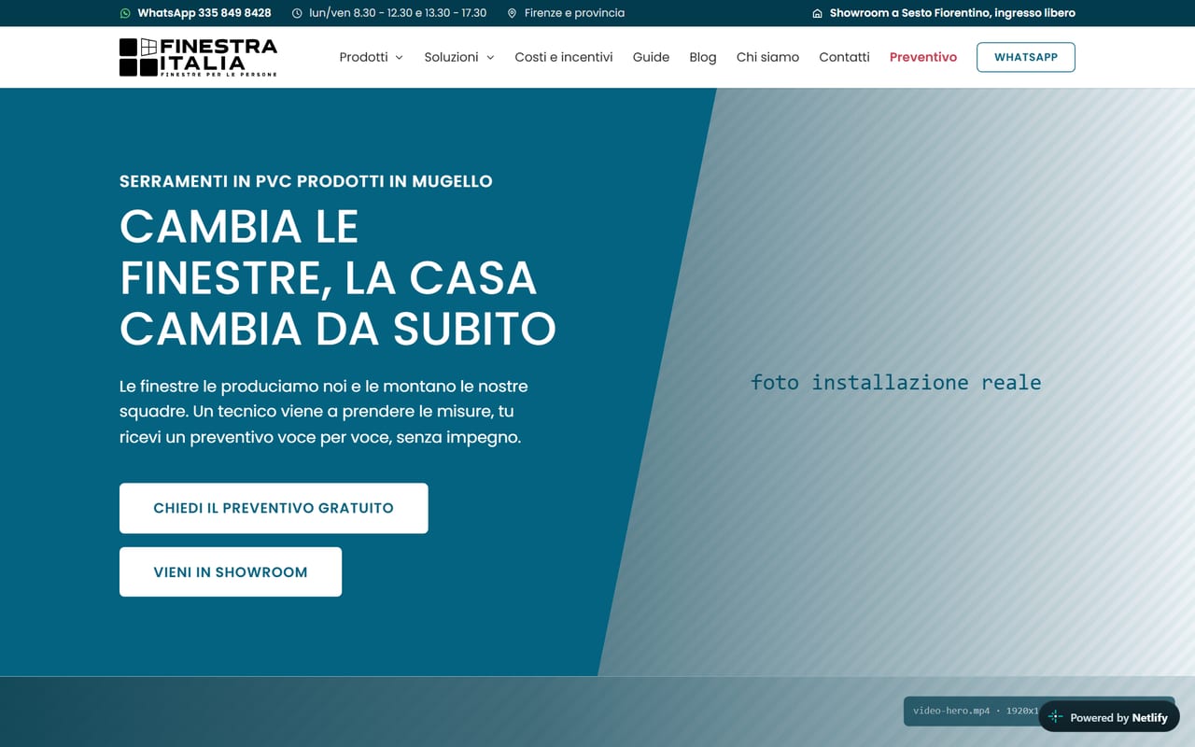Click the foto installazione reale placeholder image
Viewport: 1195px width, 747px height.
895,382
